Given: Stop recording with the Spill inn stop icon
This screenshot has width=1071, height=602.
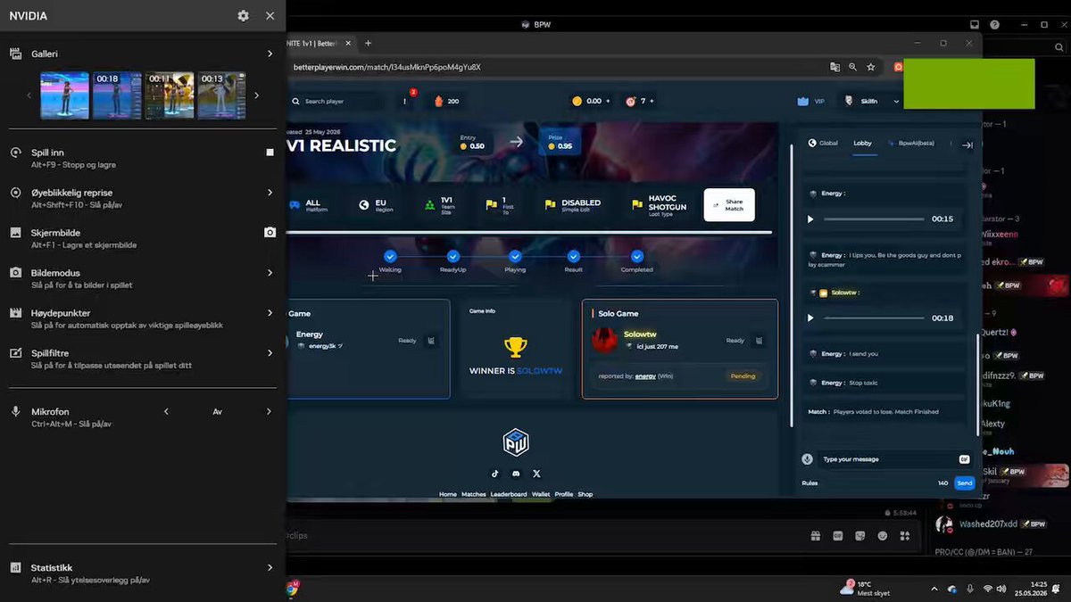Looking at the screenshot, I should [x=270, y=153].
